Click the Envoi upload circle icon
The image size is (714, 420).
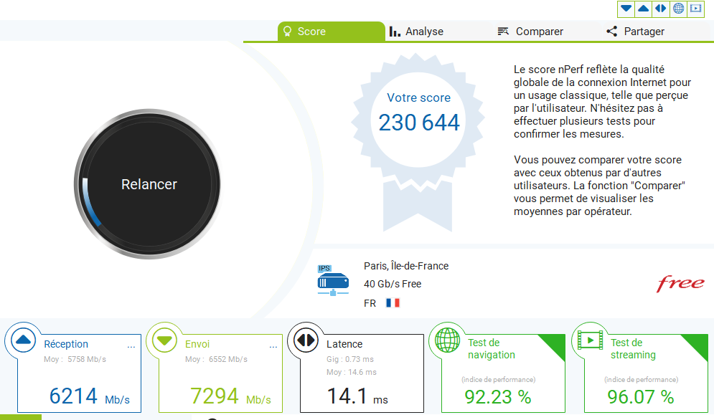tap(164, 340)
